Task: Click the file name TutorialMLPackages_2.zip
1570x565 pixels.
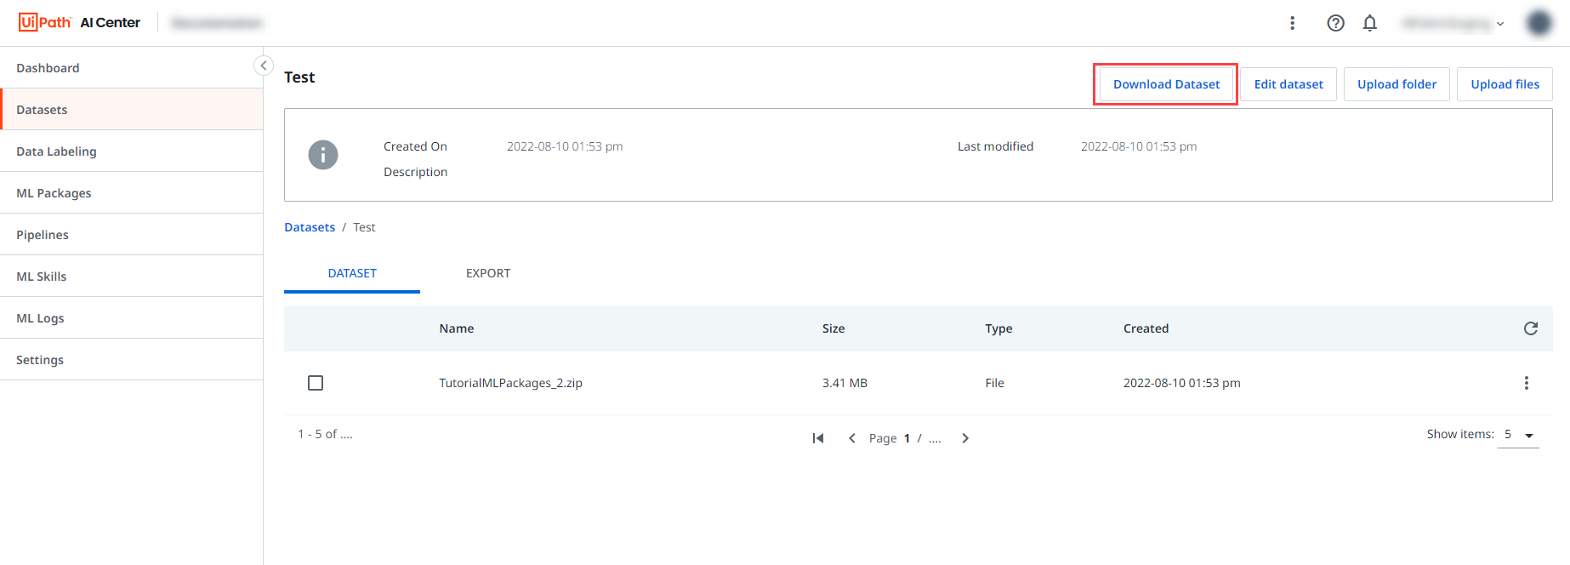Action: [510, 383]
